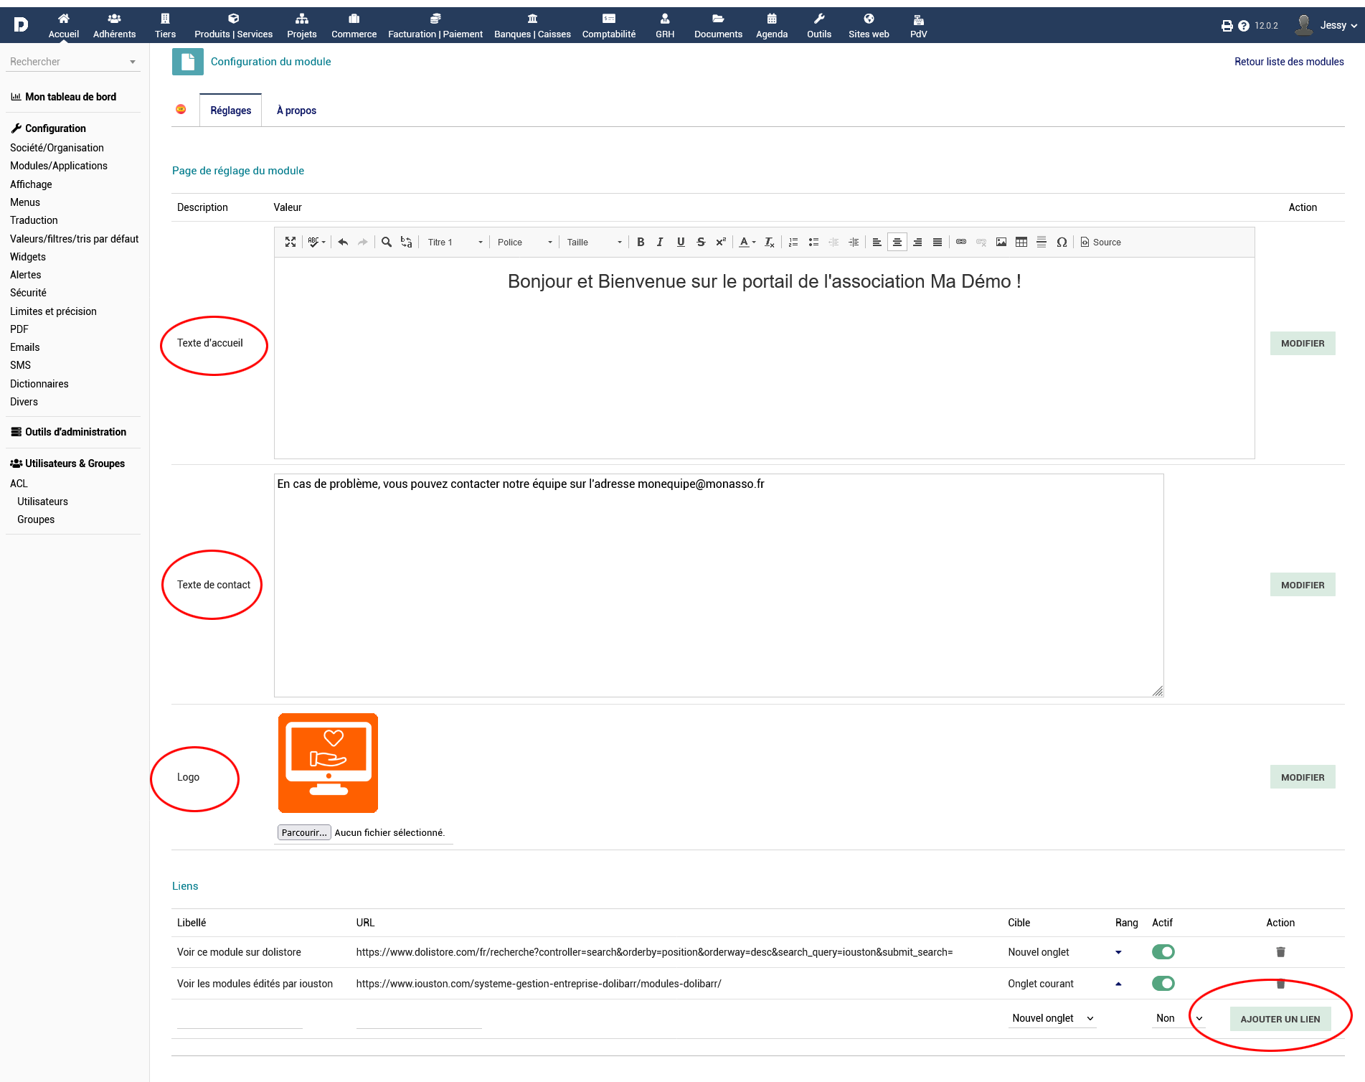Click the 'Parcourir...' file browse button
The width and height of the screenshot is (1365, 1082).
(x=304, y=832)
